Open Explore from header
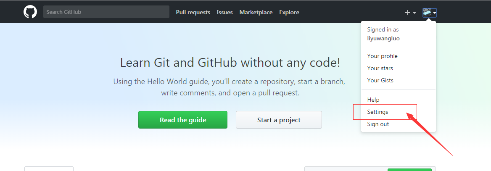Image resolution: width=491 pixels, height=171 pixels. [289, 13]
